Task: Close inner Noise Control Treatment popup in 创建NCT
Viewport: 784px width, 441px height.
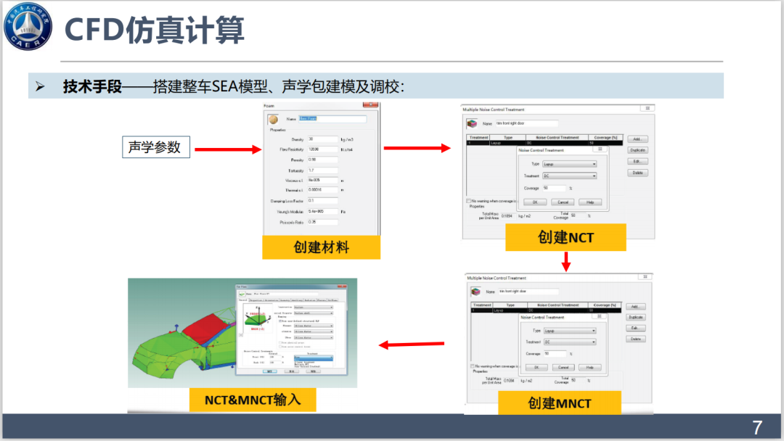Action: (x=600, y=149)
